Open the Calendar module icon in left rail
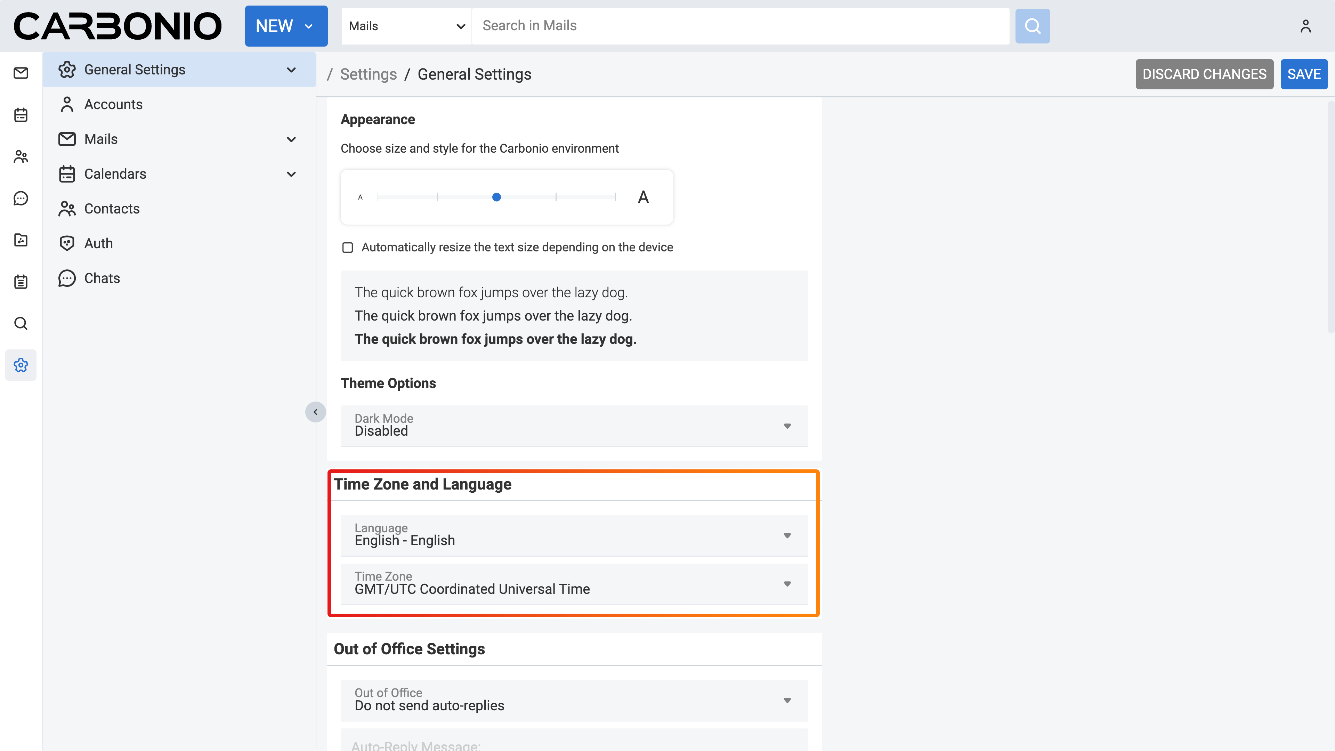This screenshot has width=1335, height=751. (21, 114)
